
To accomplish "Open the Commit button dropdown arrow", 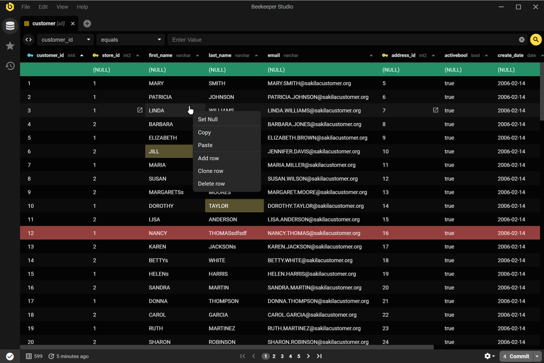I will tap(537, 356).
